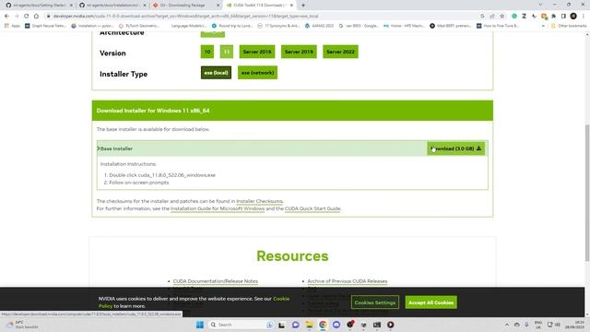This screenshot has width=590, height=332.
Task: Open the browser home page icon
Action: (x=36, y=17)
